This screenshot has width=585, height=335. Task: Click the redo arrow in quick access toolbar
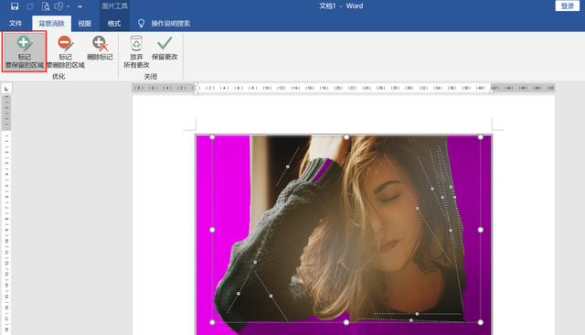tap(30, 6)
